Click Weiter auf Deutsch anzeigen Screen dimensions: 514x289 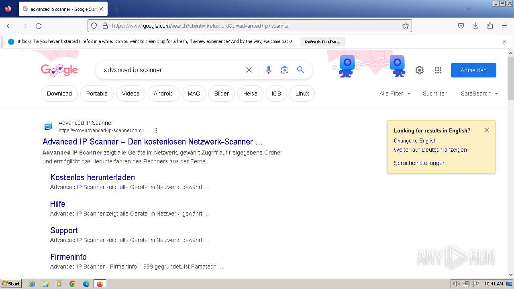pos(430,150)
